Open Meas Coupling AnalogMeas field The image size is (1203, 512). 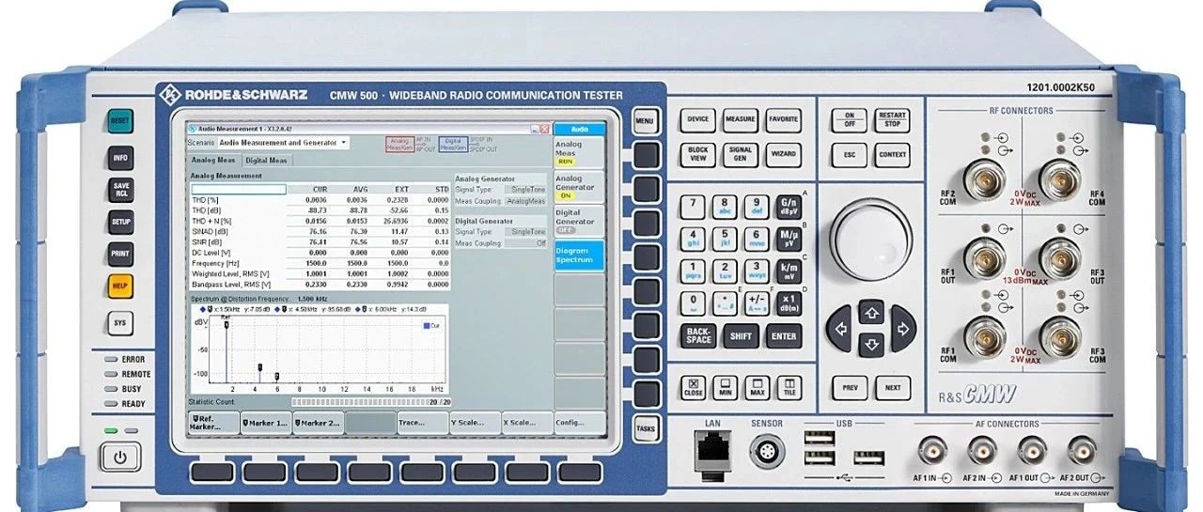[x=526, y=200]
